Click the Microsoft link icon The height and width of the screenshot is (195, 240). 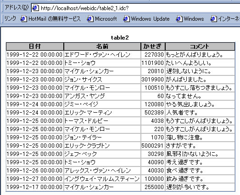pos(90,19)
